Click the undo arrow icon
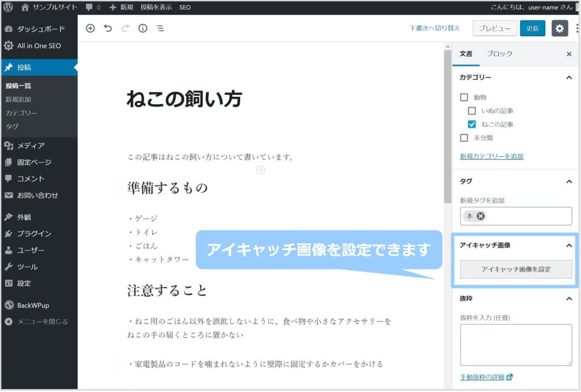The image size is (581, 392). point(108,28)
